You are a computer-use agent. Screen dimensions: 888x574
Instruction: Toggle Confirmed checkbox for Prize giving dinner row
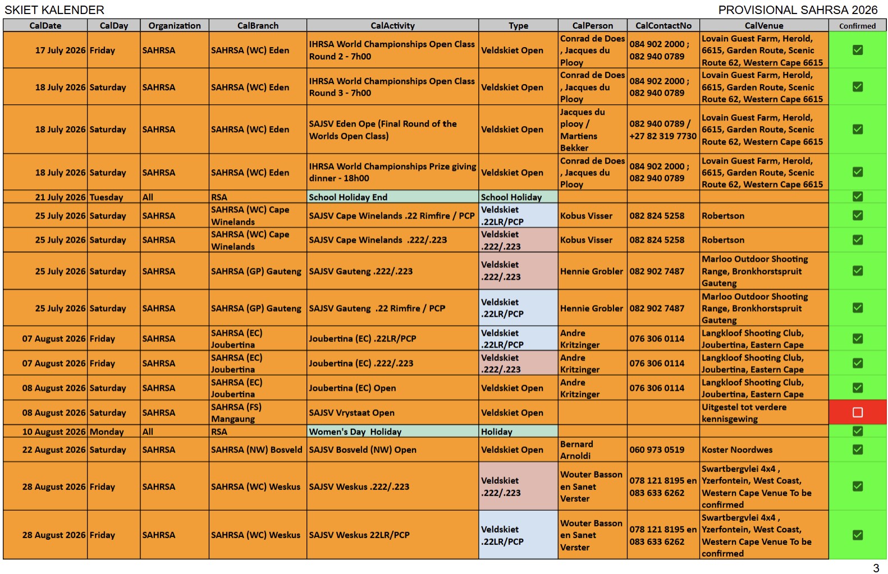[x=857, y=172]
